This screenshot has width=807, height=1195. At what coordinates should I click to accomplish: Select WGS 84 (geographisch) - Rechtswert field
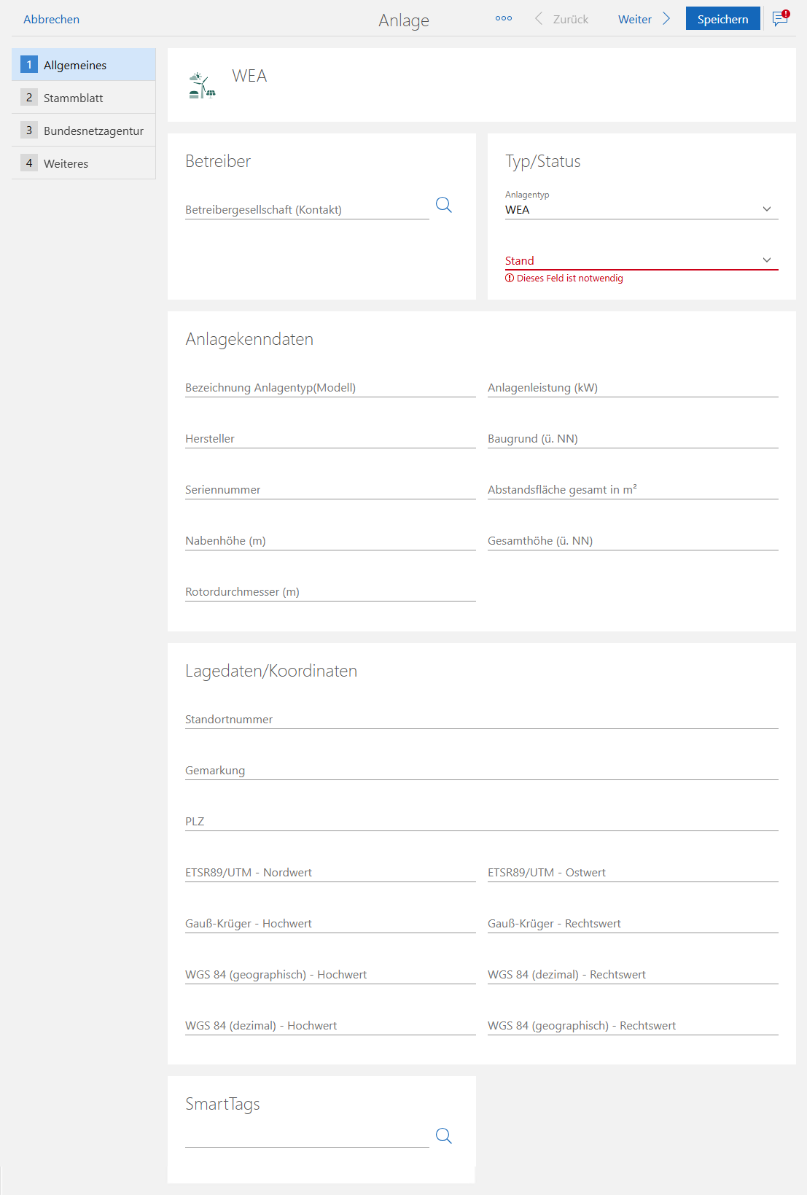tap(633, 1026)
